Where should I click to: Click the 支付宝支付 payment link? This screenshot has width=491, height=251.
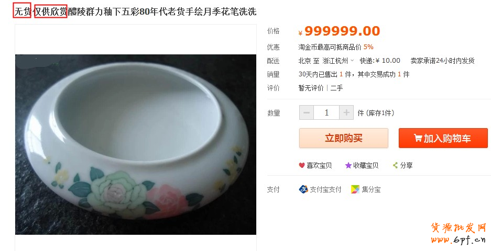click(x=325, y=189)
